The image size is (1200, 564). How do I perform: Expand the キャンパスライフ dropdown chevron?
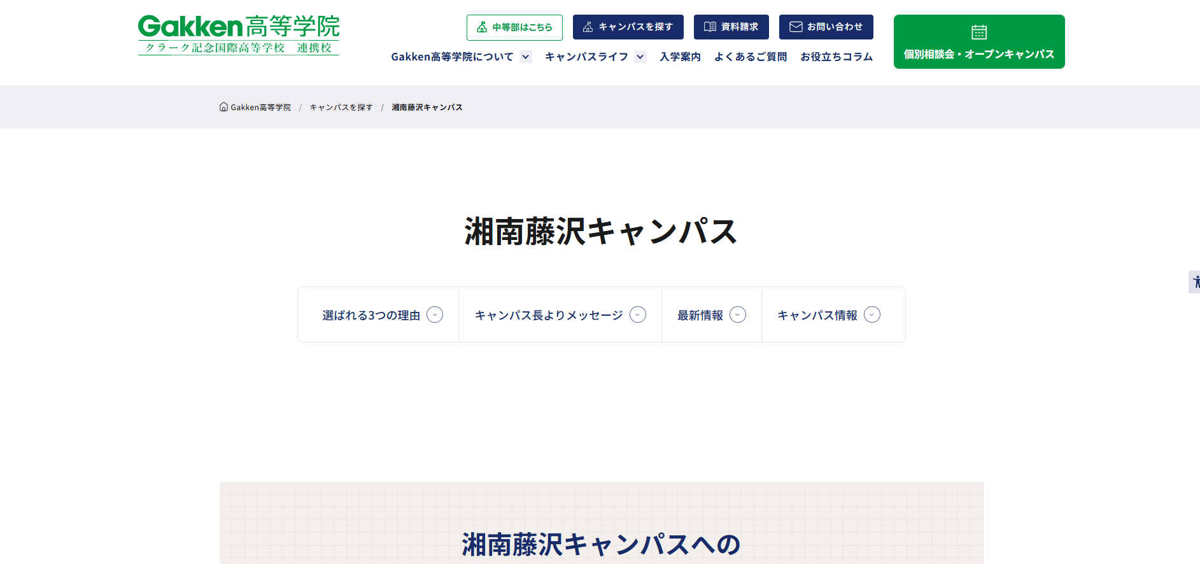640,57
